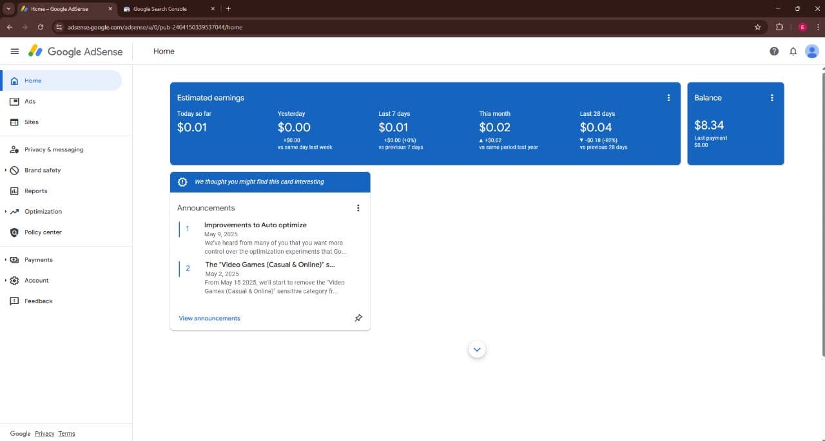Click the Policy center shield icon
This screenshot has width=825, height=441.
click(14, 232)
